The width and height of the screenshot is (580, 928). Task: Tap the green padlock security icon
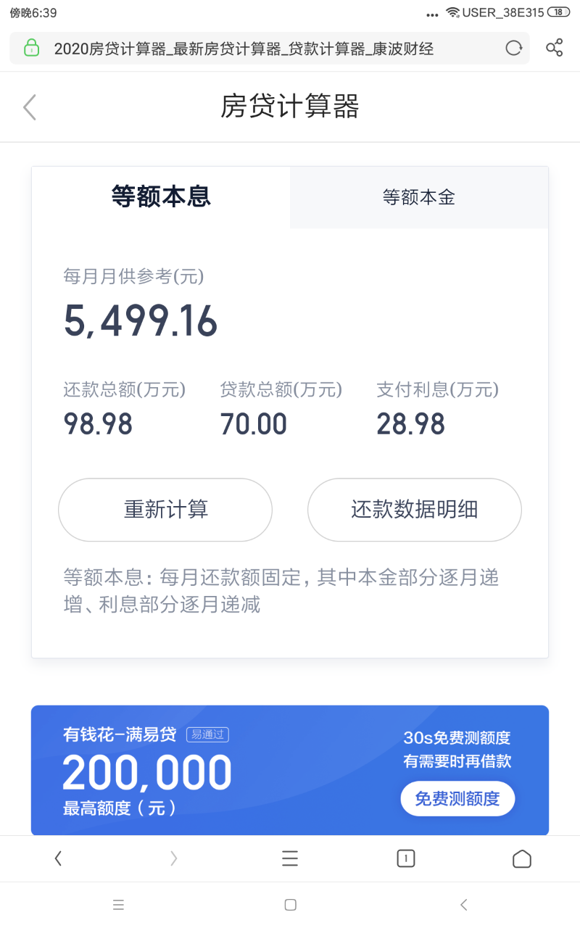pos(31,49)
